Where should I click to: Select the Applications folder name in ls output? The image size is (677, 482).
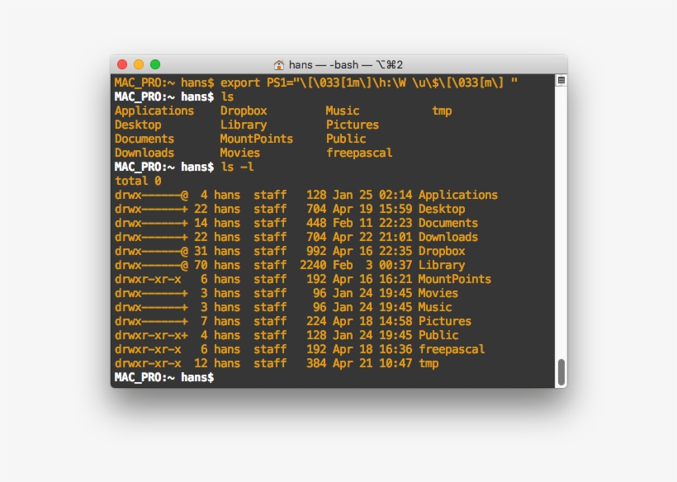(154, 111)
